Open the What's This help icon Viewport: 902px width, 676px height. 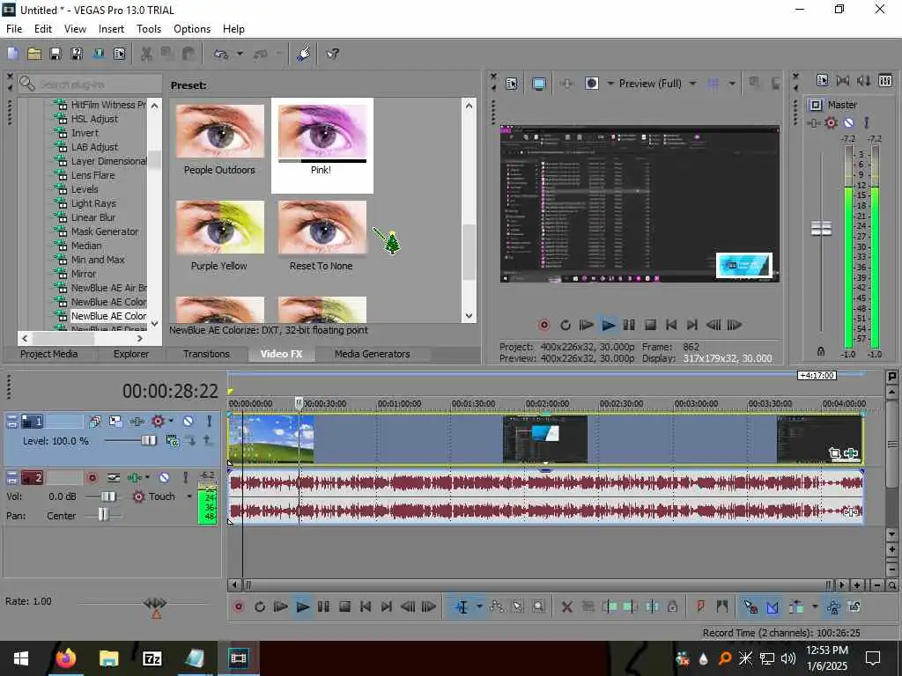(332, 54)
